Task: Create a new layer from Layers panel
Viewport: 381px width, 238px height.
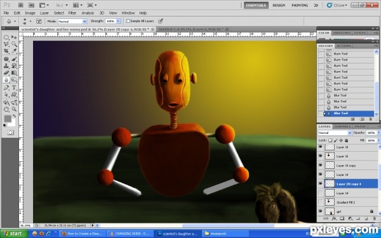Action: [x=366, y=218]
